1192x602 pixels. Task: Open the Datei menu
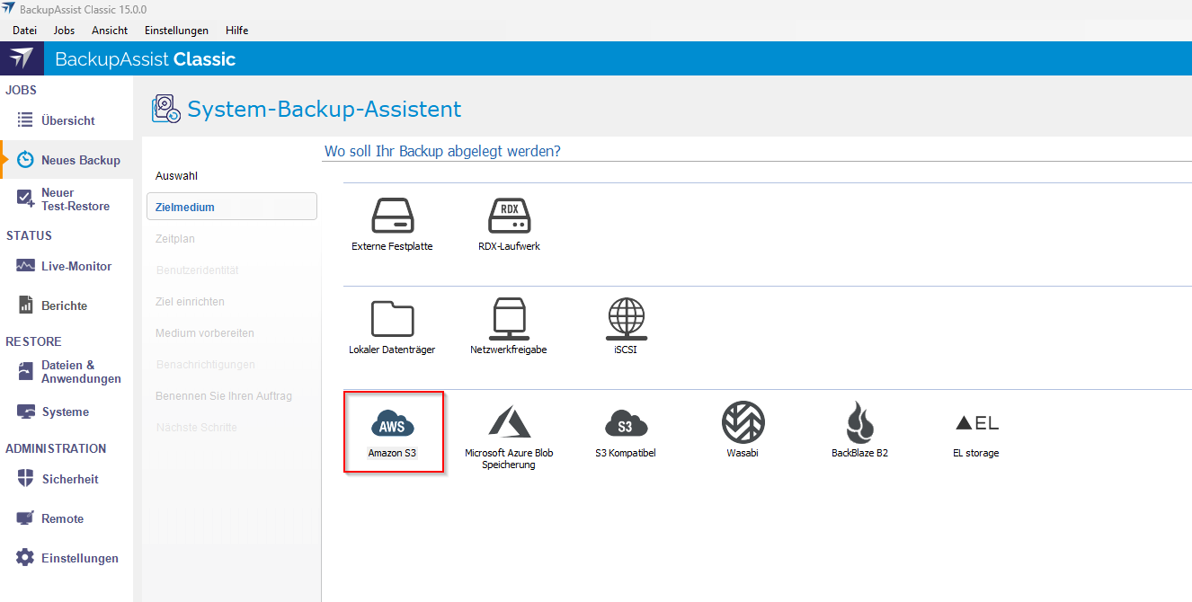pos(24,31)
